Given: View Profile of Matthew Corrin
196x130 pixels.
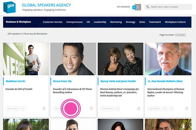Looking at the screenshot, I should pos(13,109).
